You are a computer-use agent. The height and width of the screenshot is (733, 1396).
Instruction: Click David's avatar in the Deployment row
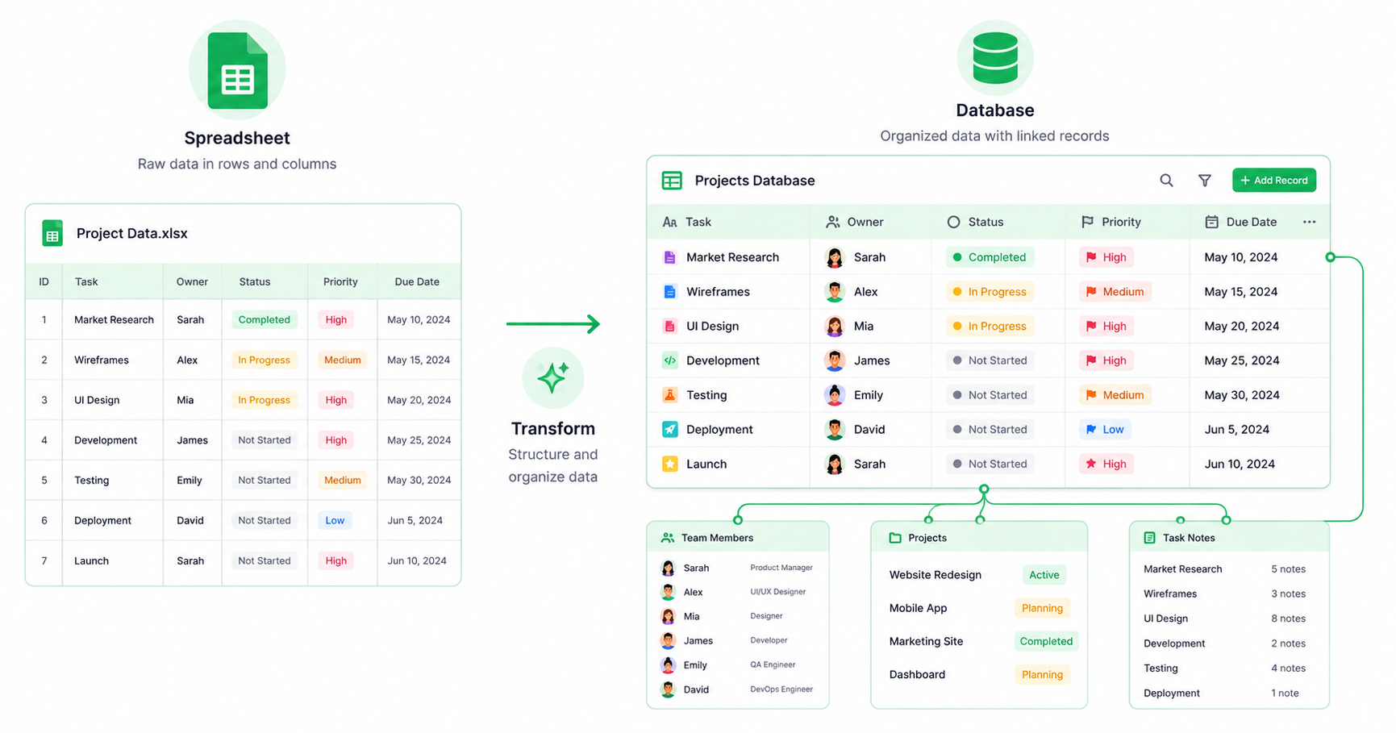click(x=835, y=429)
